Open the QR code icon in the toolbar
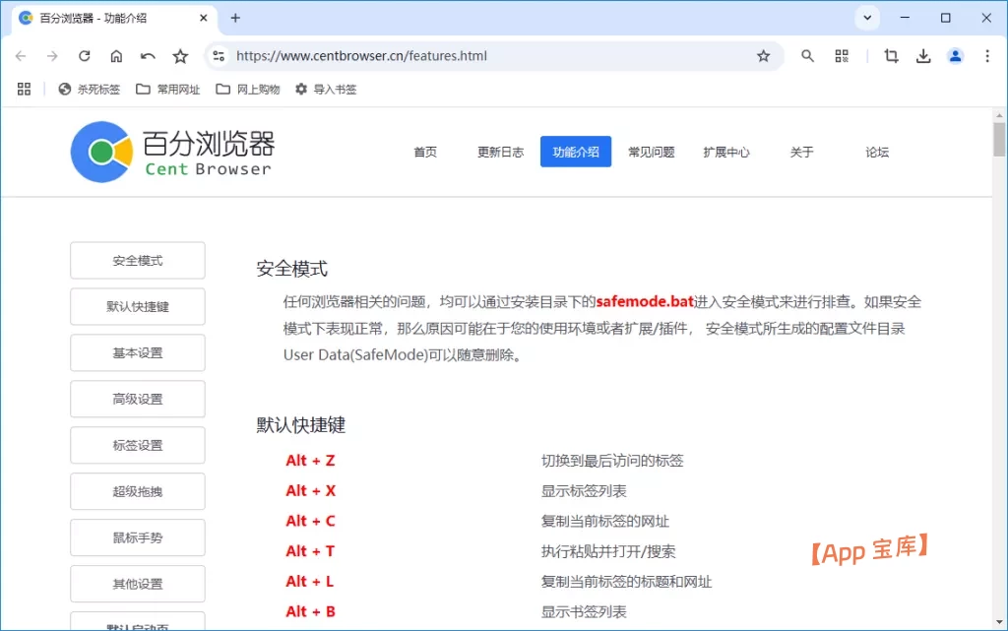Screen dimensions: 1008x631 pos(842,56)
